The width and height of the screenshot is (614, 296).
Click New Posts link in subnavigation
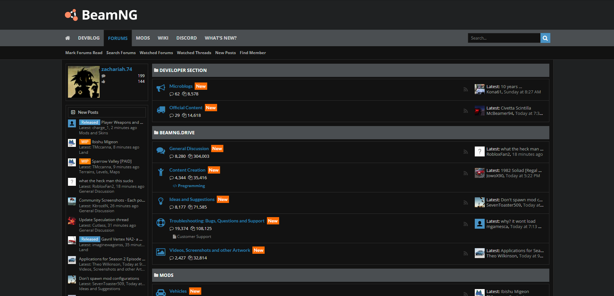point(225,53)
